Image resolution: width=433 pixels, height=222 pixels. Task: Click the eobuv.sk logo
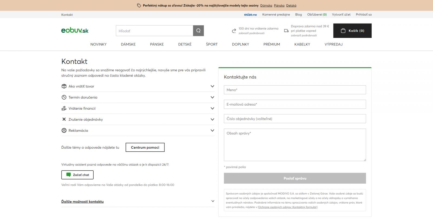pos(75,30)
